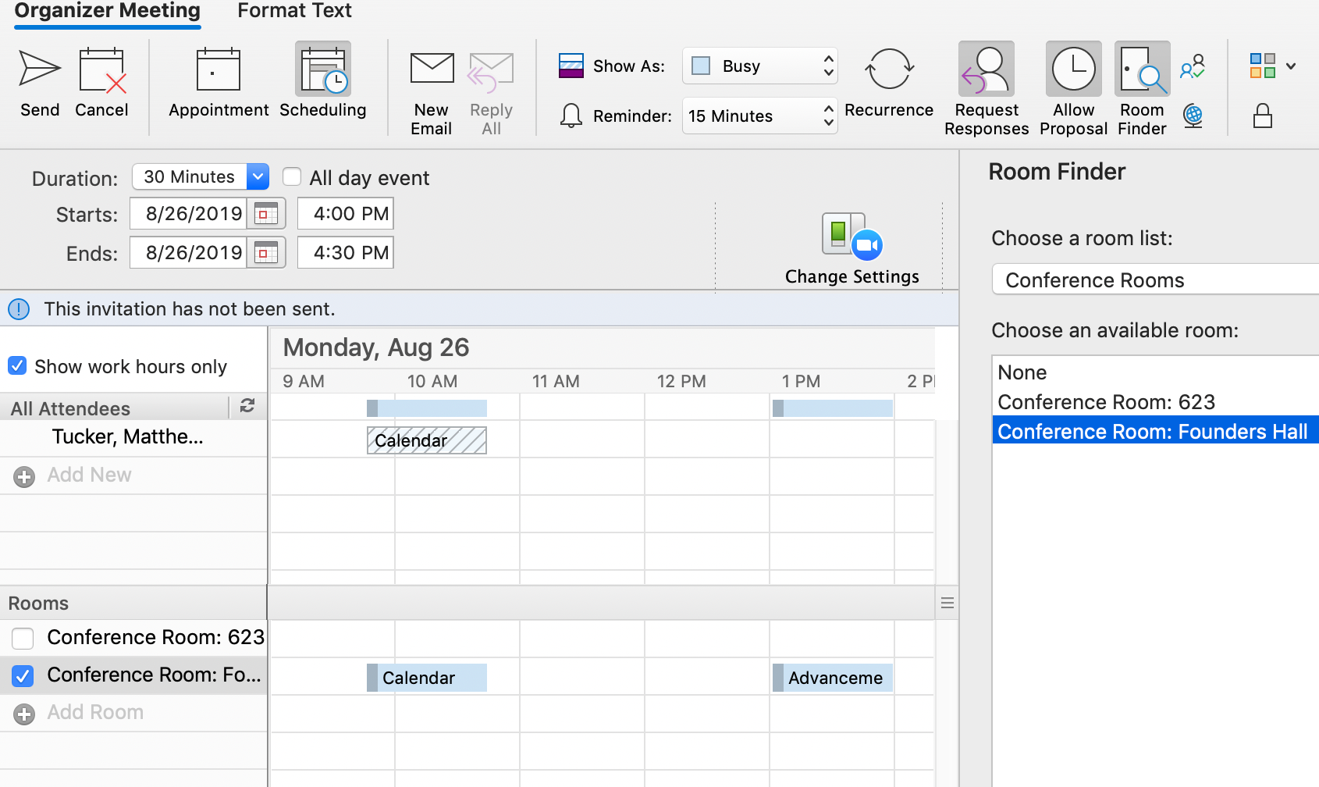Click the Add Room field
This screenshot has height=787, width=1319.
(95, 712)
